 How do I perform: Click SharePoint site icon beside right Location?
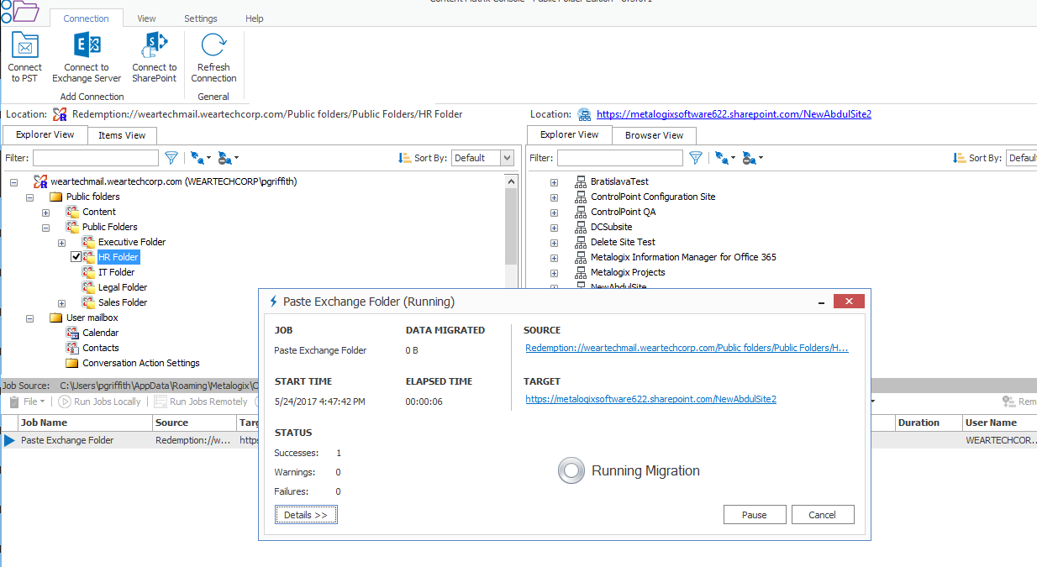tap(586, 114)
